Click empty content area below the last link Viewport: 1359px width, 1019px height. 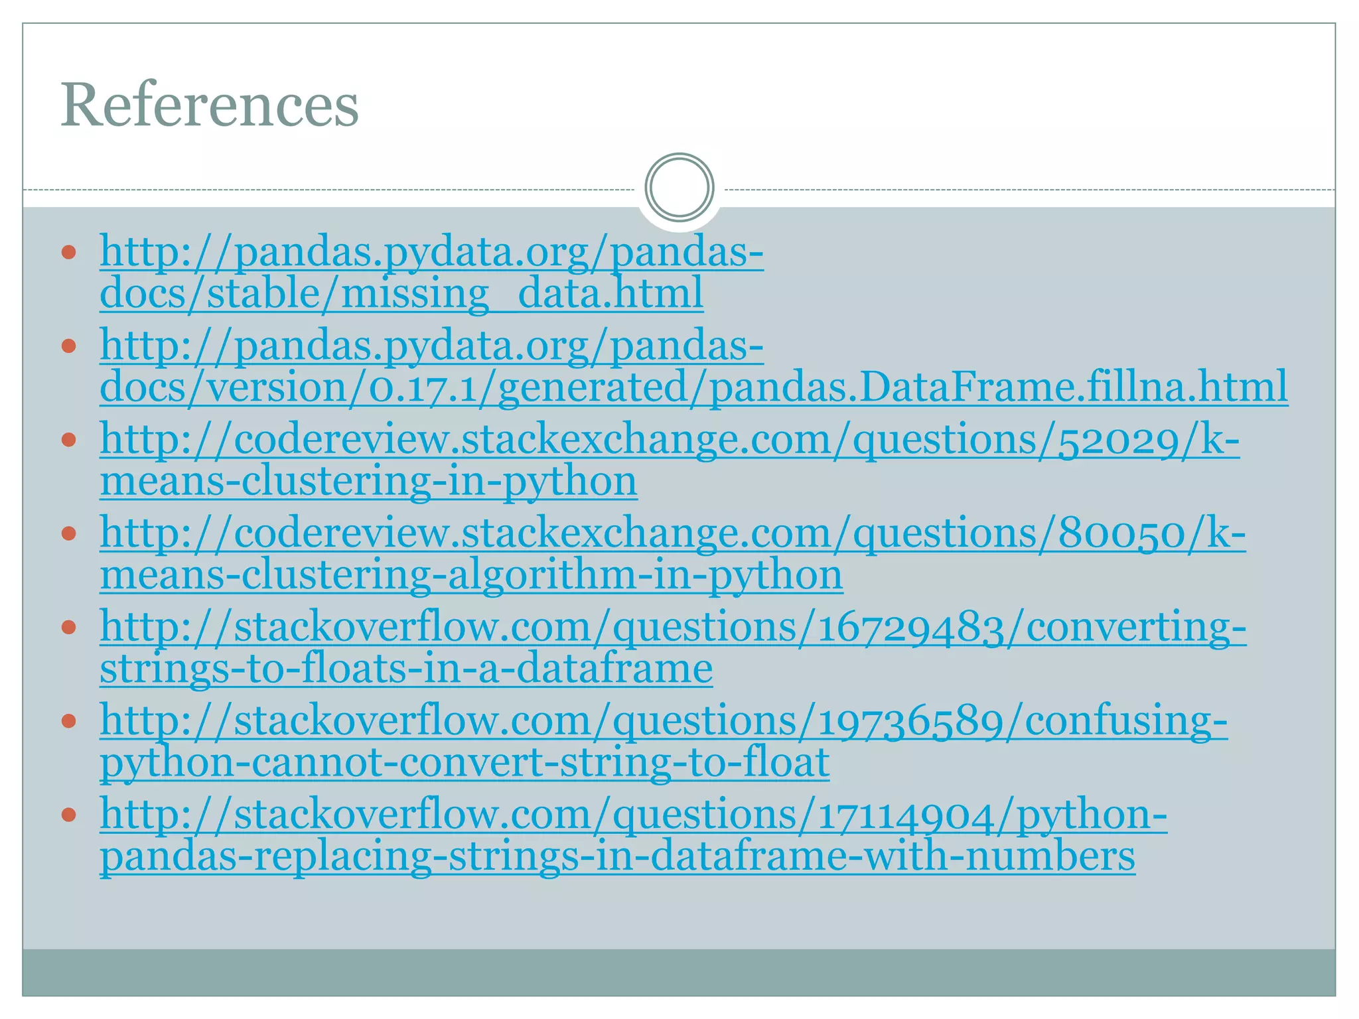pyautogui.click(x=679, y=916)
